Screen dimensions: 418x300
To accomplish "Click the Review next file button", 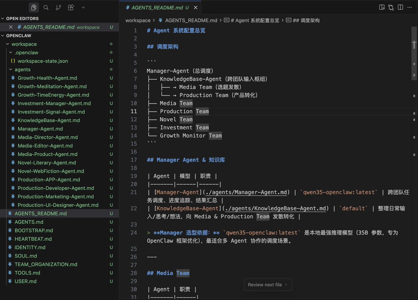I will pyautogui.click(x=268, y=285).
